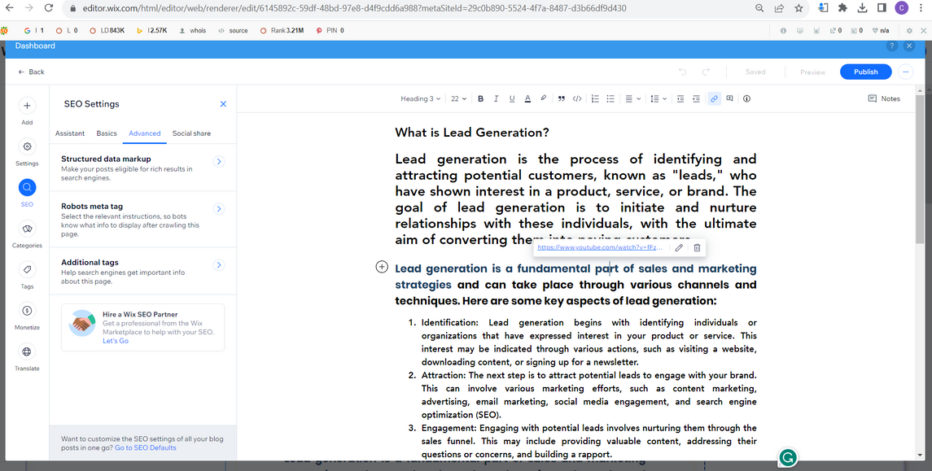This screenshot has width=932, height=471.
Task: Switch to the Assistant tab
Action: coord(70,133)
